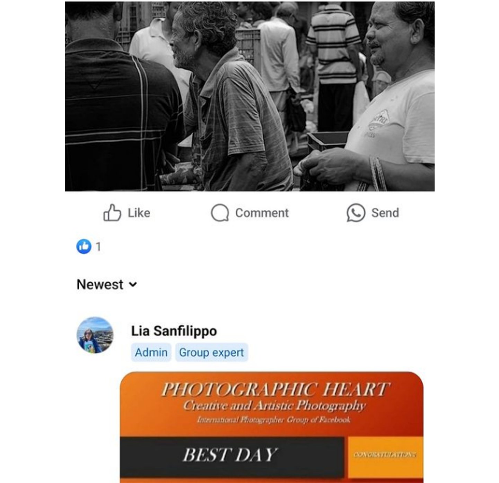Click the thumbs-up Like icon
The height and width of the screenshot is (483, 499).
click(112, 212)
